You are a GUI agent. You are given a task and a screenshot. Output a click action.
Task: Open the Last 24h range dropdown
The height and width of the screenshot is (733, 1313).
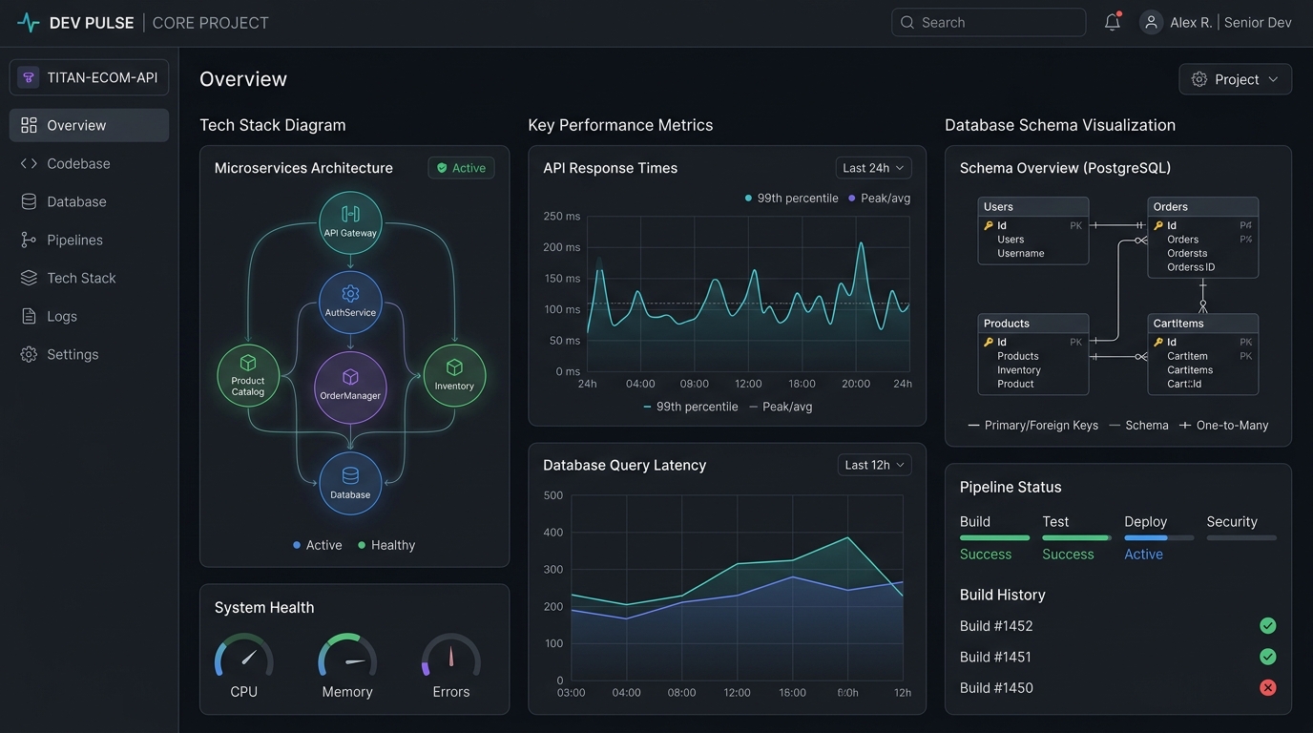point(873,168)
